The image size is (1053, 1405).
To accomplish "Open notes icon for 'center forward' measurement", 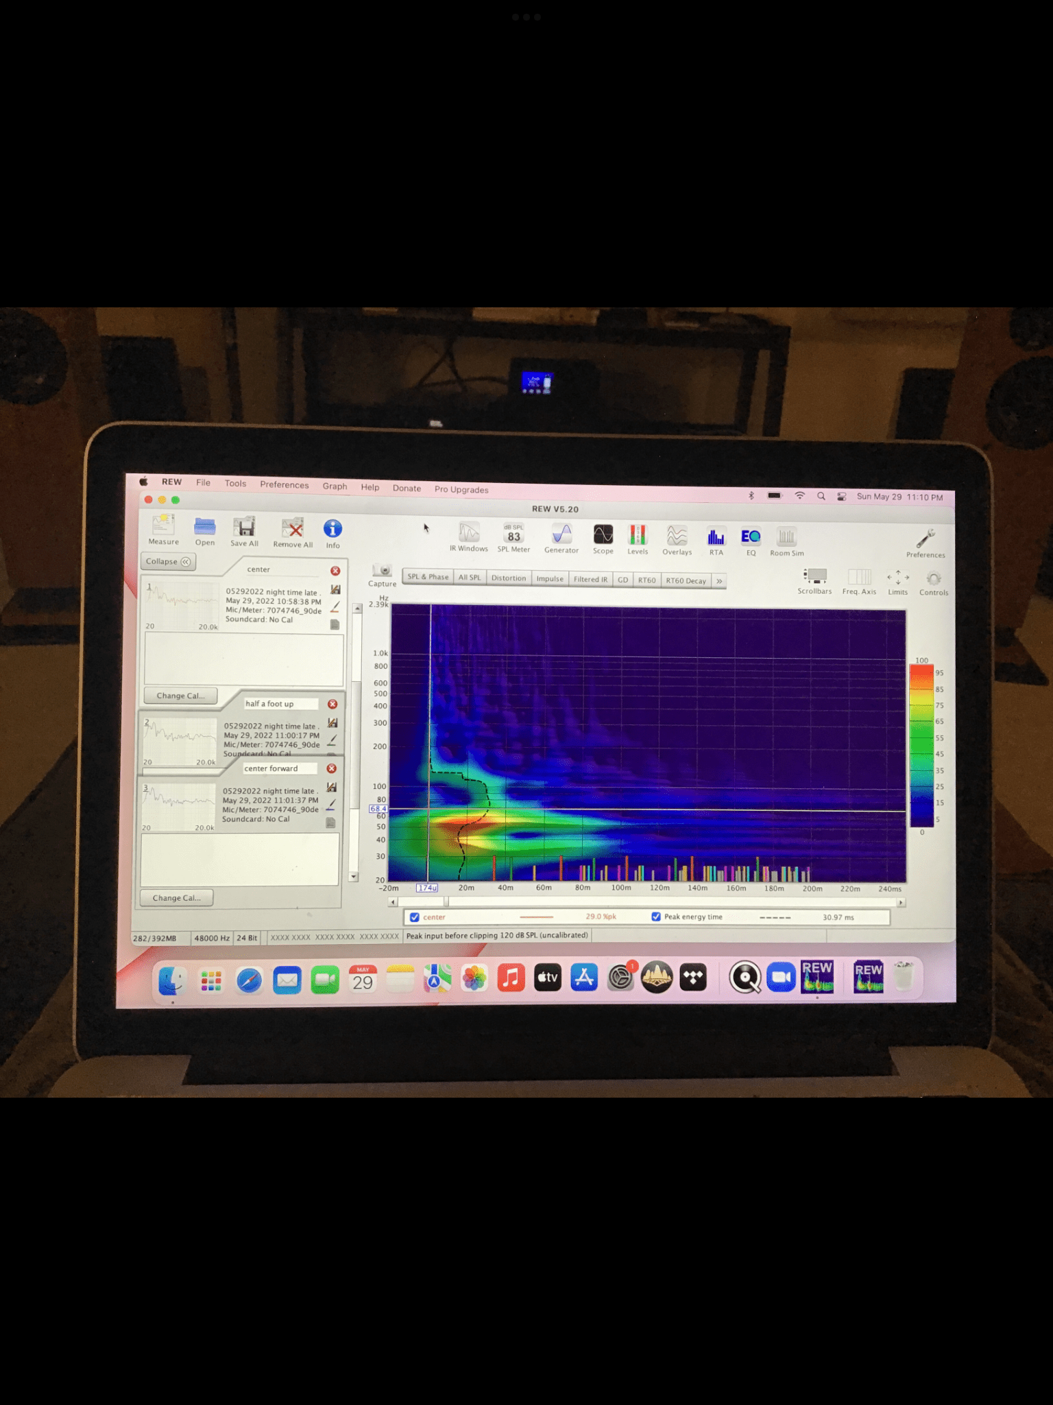I will click(x=331, y=822).
